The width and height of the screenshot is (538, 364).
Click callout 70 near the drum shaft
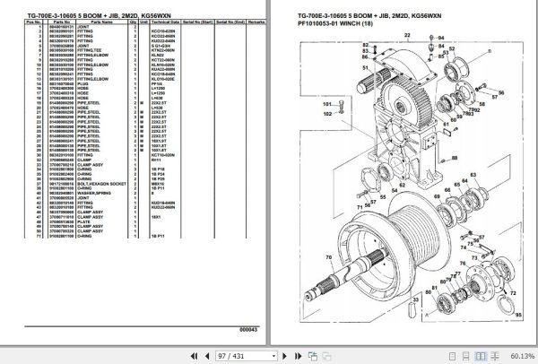[x=329, y=257]
